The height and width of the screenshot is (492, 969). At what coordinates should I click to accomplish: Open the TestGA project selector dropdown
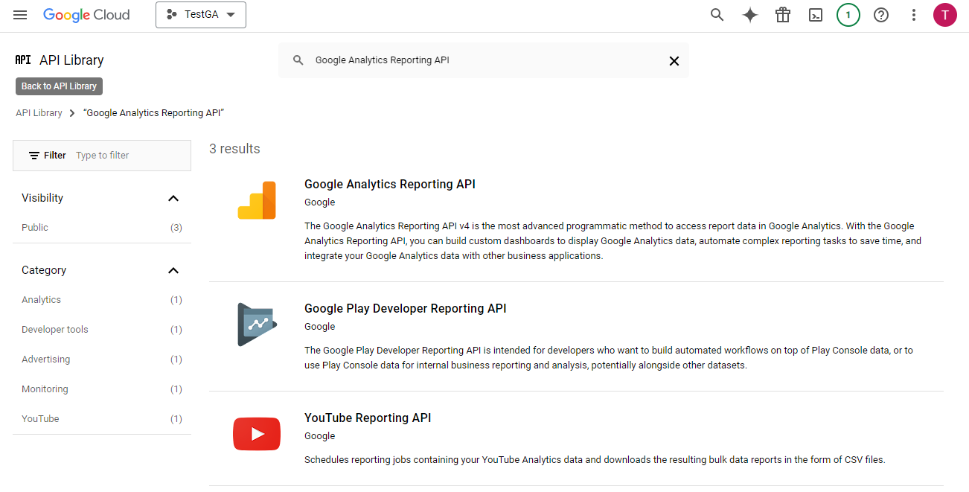tap(201, 15)
